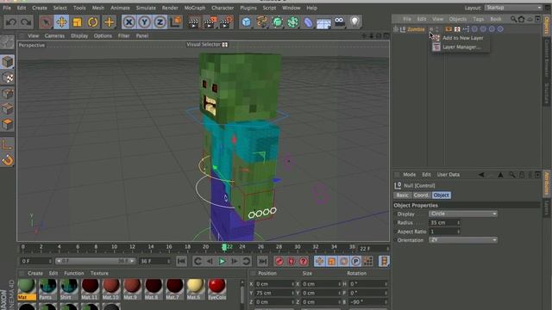
Task: Select the red EyeColo material
Action: pos(216,289)
